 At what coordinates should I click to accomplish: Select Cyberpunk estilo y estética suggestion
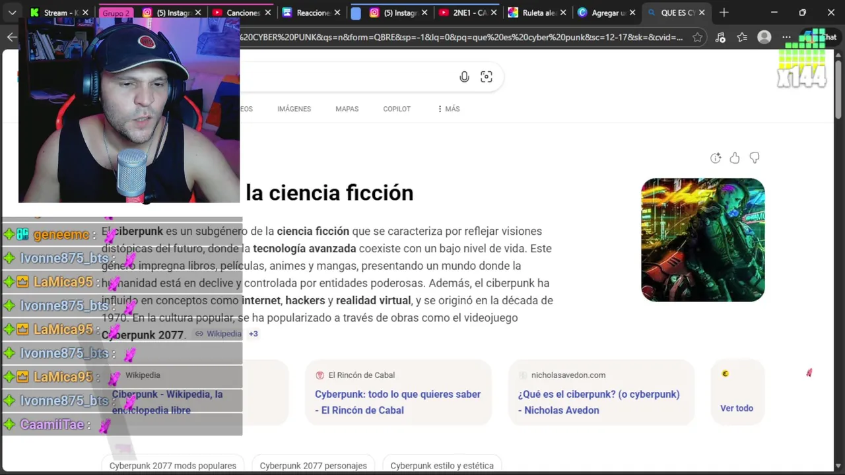click(442, 466)
